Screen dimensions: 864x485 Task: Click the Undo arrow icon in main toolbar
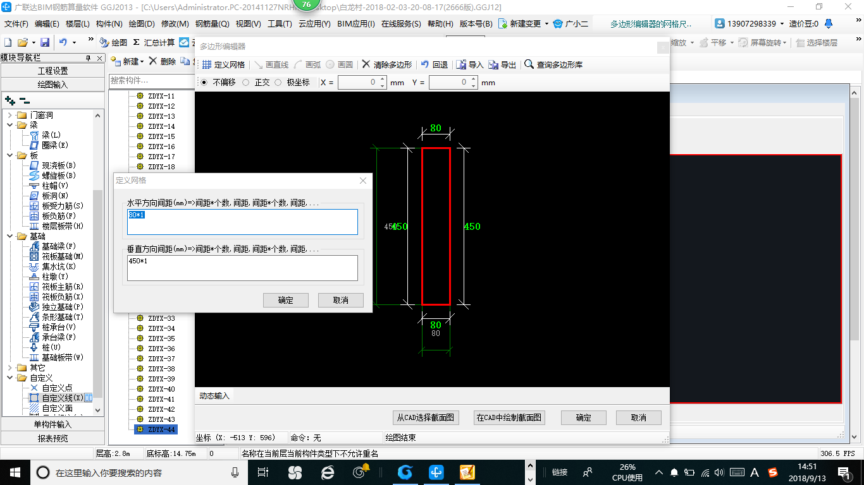pos(63,42)
